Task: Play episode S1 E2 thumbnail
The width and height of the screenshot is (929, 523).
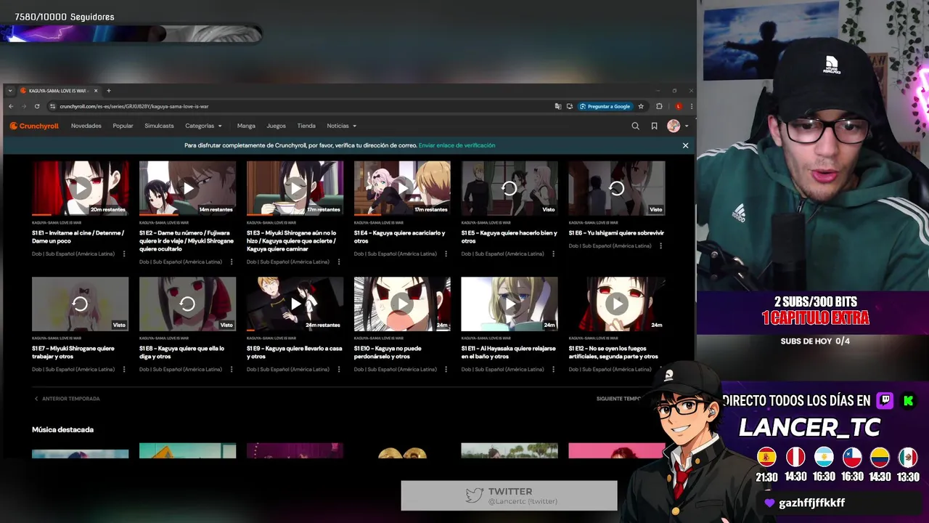Action: coord(187,188)
